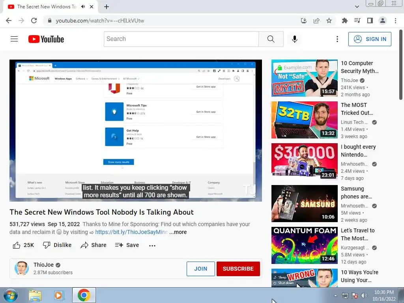The image size is (404, 303).
Task: Open Chrome extensions puzzle icon
Action: pos(344,21)
